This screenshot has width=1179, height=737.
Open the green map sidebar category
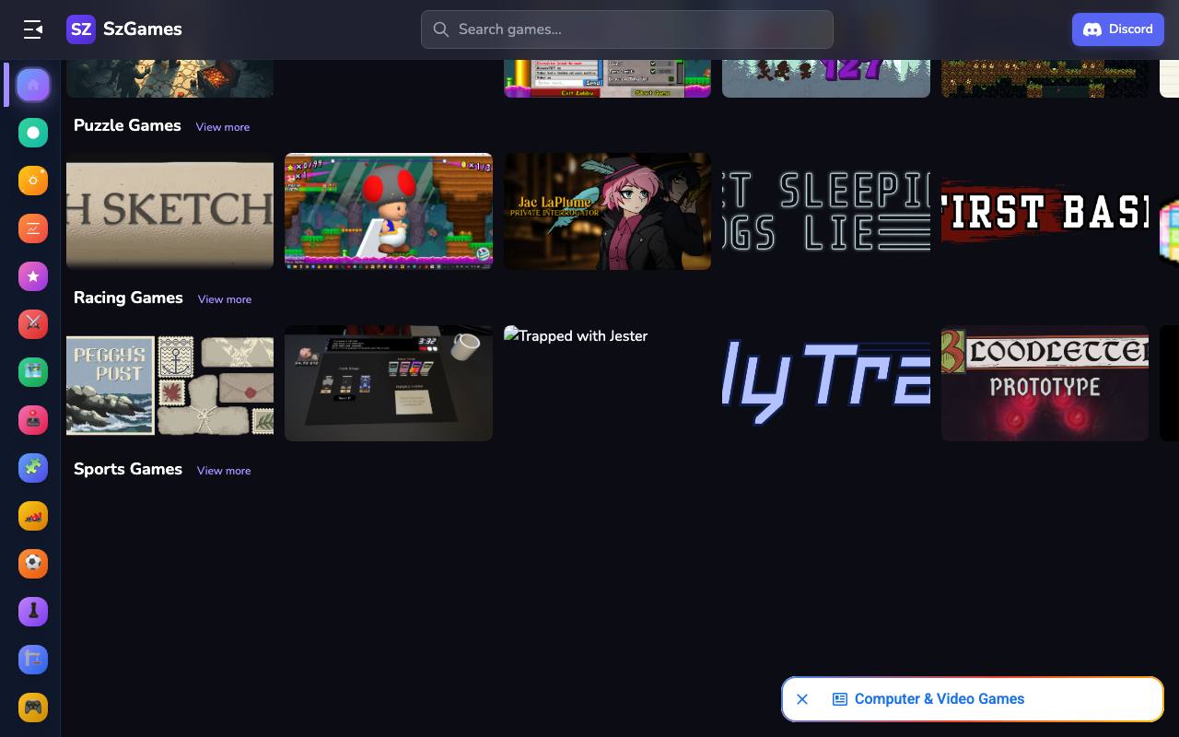click(x=33, y=372)
